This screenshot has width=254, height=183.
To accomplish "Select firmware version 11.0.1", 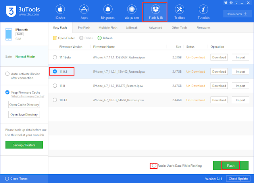I will (55, 71).
